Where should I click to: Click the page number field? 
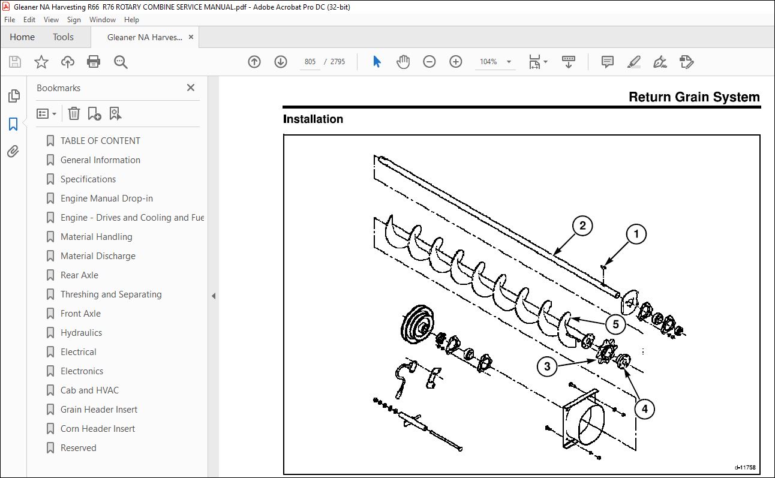pyautogui.click(x=310, y=62)
